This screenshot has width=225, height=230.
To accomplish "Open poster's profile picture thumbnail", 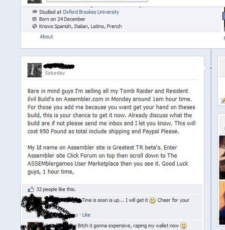I will point(34,70).
